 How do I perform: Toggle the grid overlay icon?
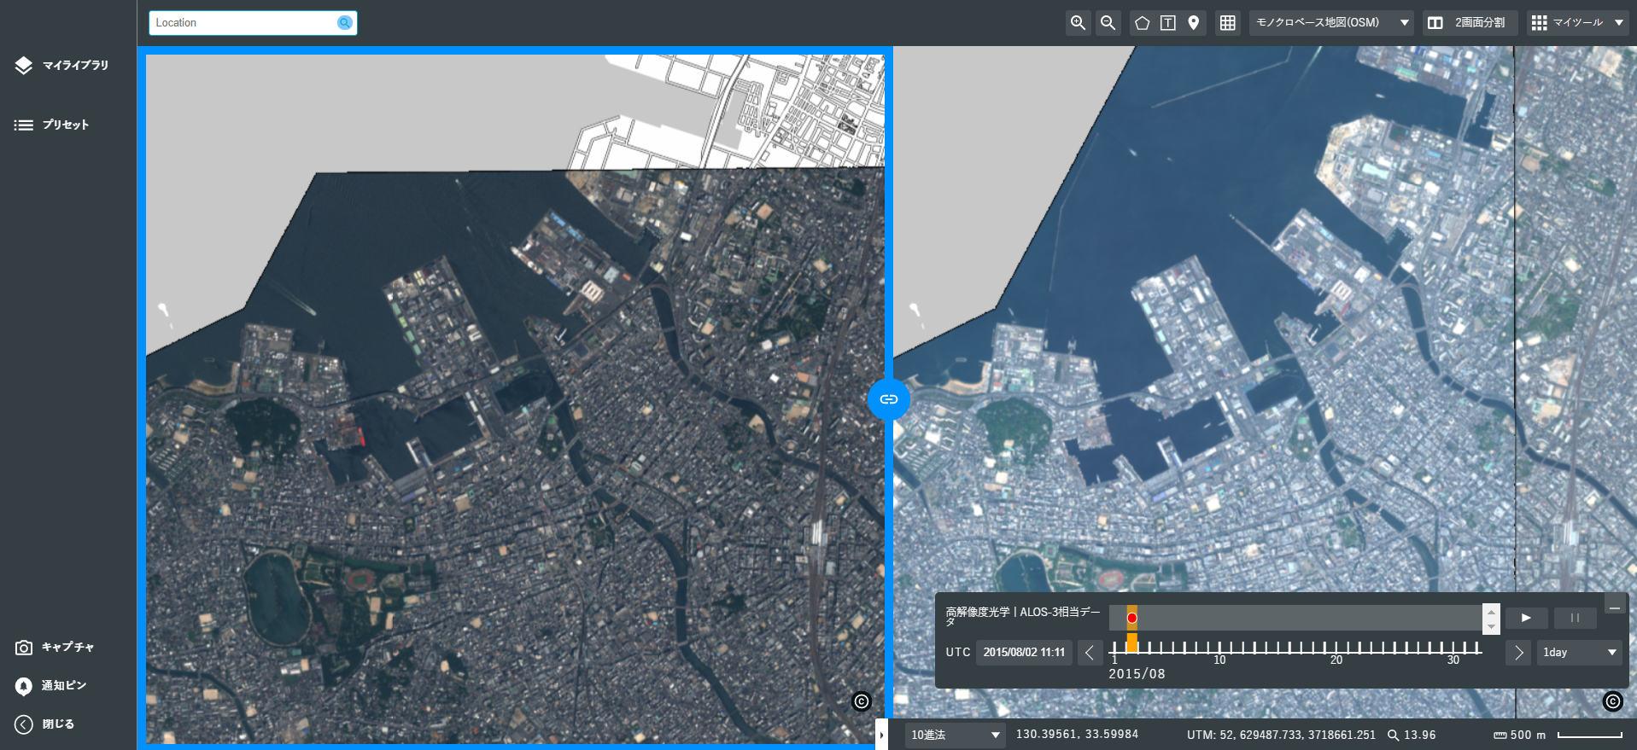[x=1227, y=23]
